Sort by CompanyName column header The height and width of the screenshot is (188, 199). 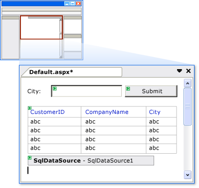pyautogui.click(x=107, y=112)
